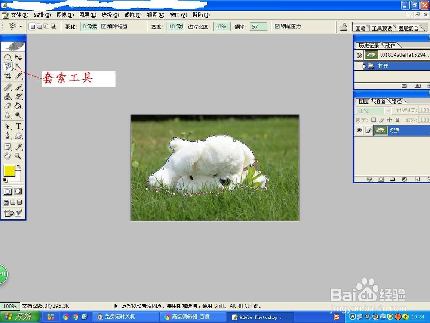
Task: Select the Magnetic Lasso tool
Action: 7,67
